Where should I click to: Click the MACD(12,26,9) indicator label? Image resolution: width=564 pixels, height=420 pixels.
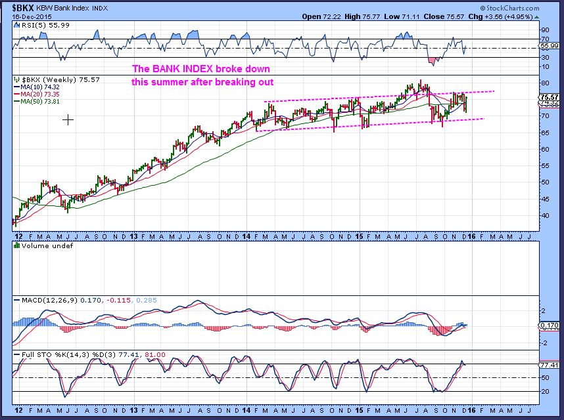[x=49, y=300]
